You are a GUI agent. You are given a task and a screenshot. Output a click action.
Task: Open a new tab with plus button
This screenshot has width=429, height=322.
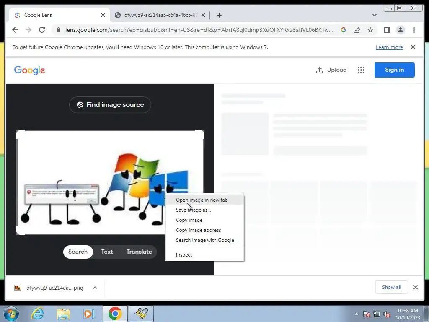(219, 15)
